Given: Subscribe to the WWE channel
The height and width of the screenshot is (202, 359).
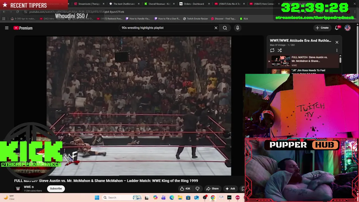Looking at the screenshot, I should (56, 189).
